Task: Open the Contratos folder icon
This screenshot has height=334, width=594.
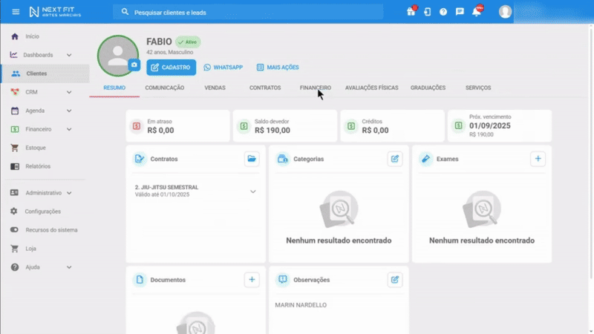Action: pyautogui.click(x=252, y=159)
